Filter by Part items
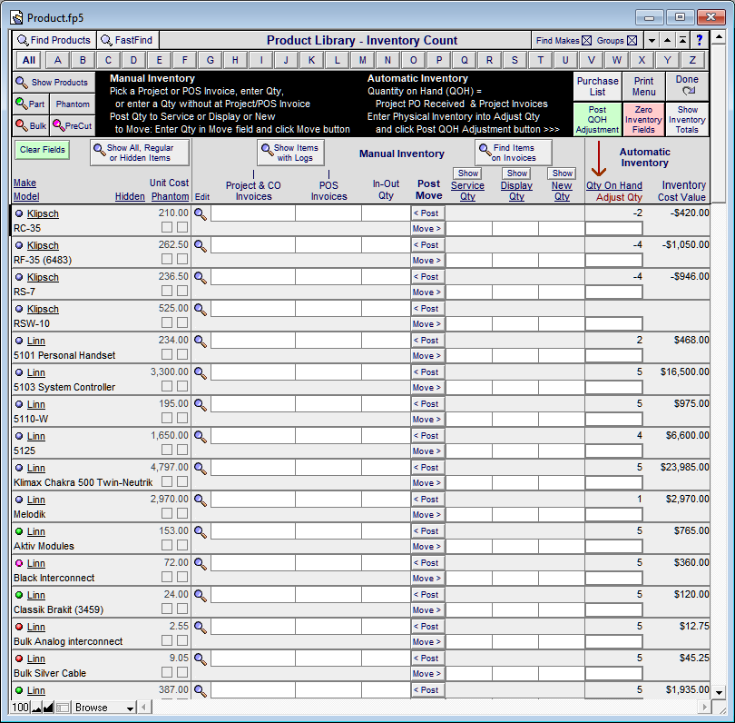This screenshot has height=723, width=735. pyautogui.click(x=31, y=104)
